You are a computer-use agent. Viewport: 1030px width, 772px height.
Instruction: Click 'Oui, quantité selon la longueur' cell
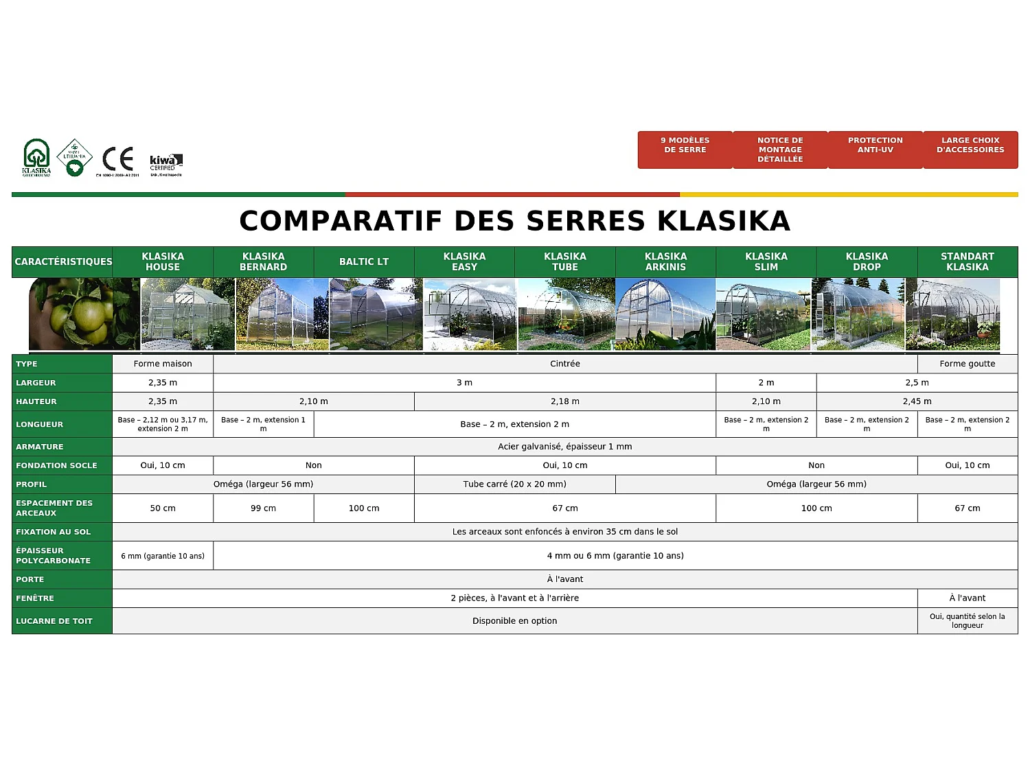[x=968, y=621]
